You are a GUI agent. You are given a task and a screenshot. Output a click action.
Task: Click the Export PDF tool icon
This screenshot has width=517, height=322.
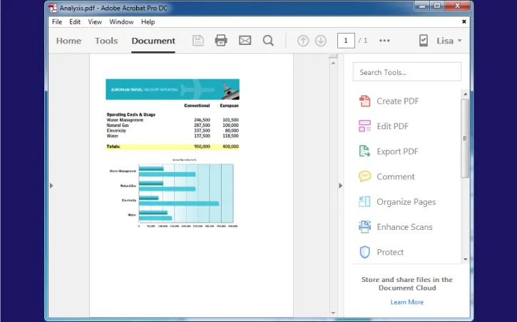point(364,151)
